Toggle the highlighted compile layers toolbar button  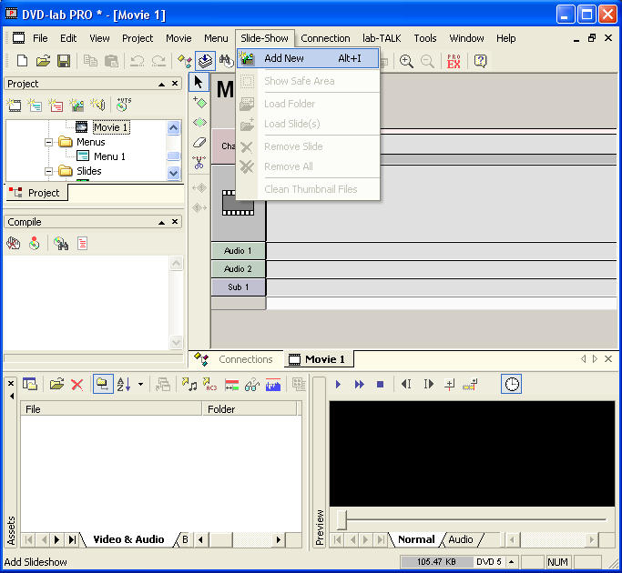(205, 61)
